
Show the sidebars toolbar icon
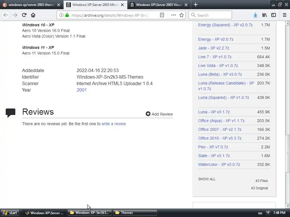click(x=274, y=15)
